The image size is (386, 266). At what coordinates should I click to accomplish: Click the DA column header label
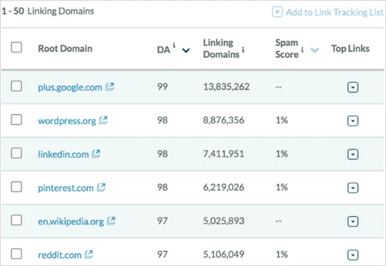click(x=163, y=50)
